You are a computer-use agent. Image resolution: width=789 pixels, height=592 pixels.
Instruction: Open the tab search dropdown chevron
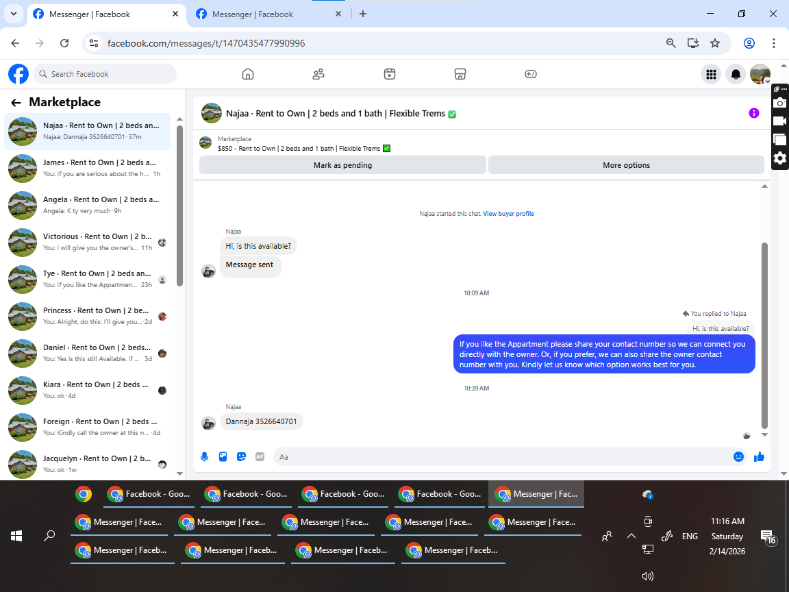click(14, 14)
